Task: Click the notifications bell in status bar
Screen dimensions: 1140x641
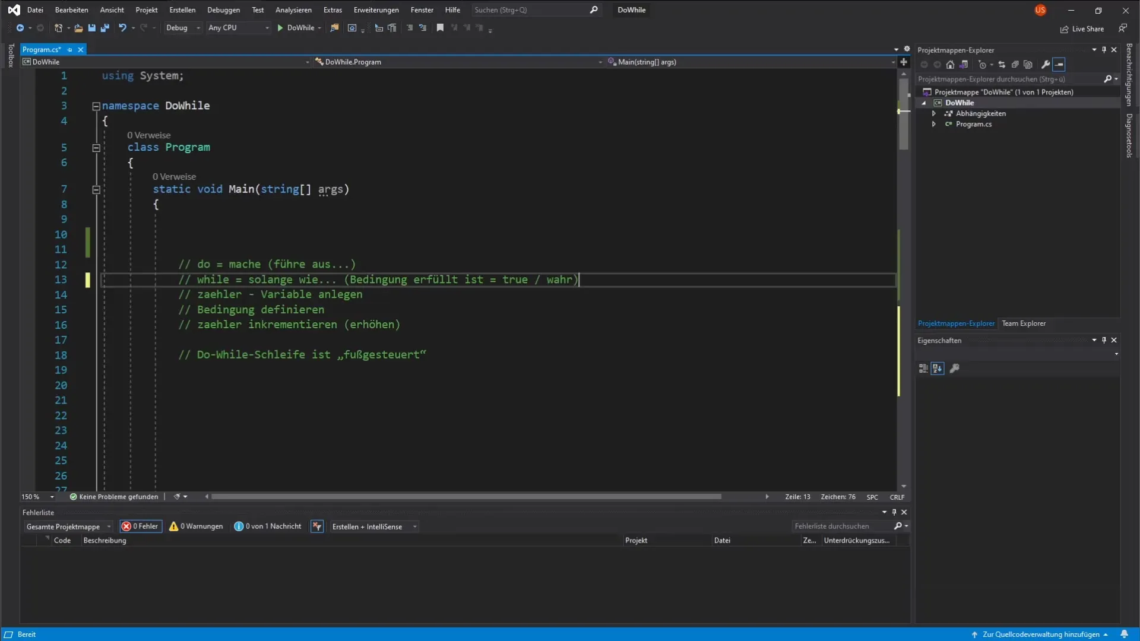Action: tap(1124, 634)
